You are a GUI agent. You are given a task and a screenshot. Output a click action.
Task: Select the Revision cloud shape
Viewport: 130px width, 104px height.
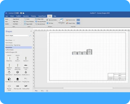pyautogui.click(x=9, y=88)
